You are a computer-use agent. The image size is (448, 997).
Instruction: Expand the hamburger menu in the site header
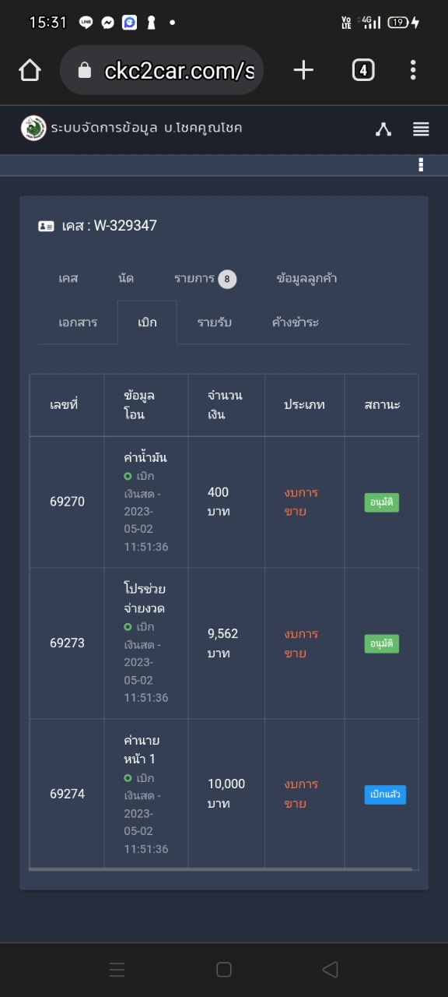pyautogui.click(x=421, y=129)
